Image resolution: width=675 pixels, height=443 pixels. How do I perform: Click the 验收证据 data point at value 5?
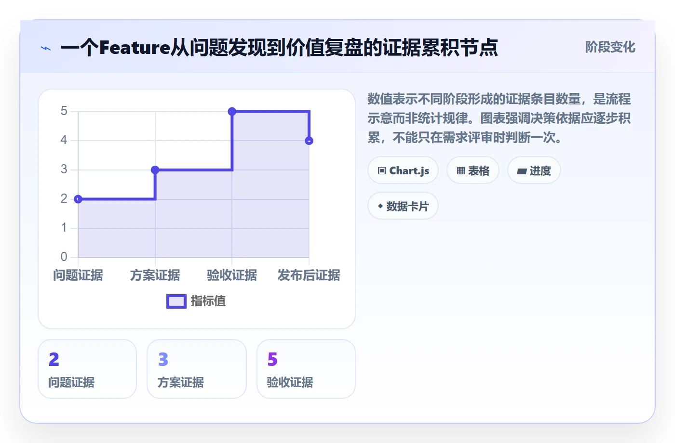tap(232, 112)
